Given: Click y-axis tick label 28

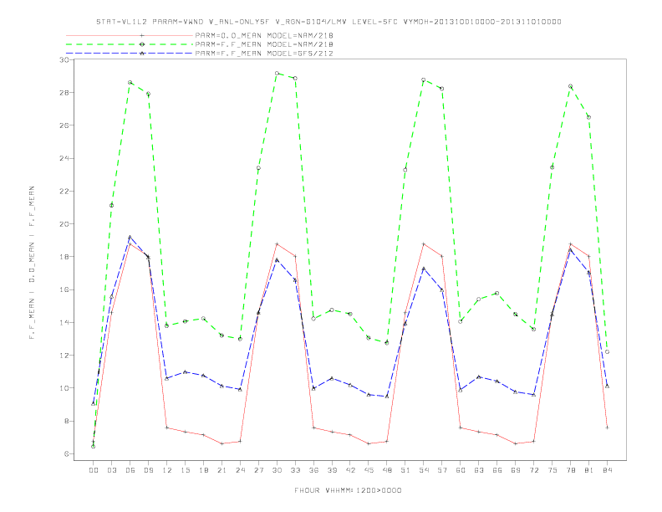Looking at the screenshot, I should 64,93.
